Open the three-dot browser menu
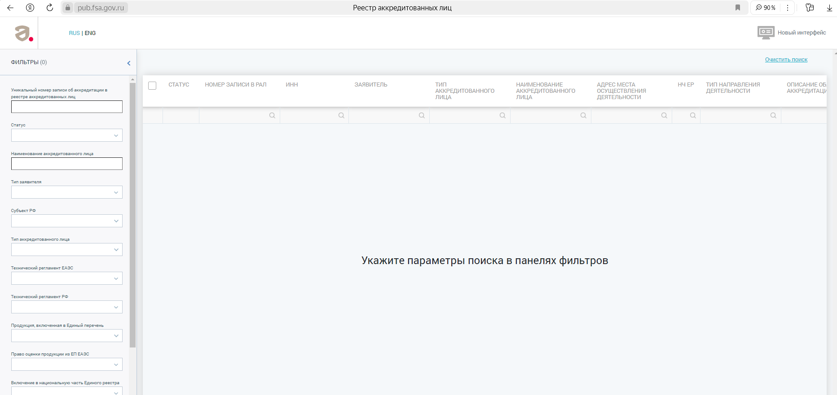 (788, 8)
